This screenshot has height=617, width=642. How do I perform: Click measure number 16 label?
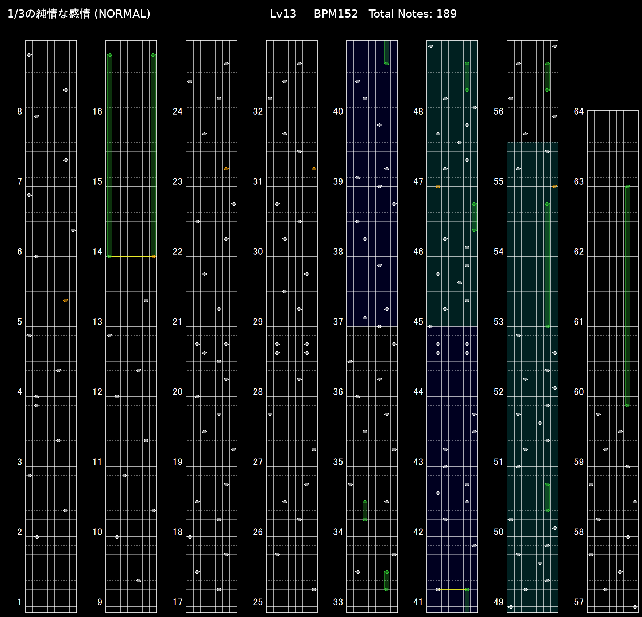tap(97, 111)
